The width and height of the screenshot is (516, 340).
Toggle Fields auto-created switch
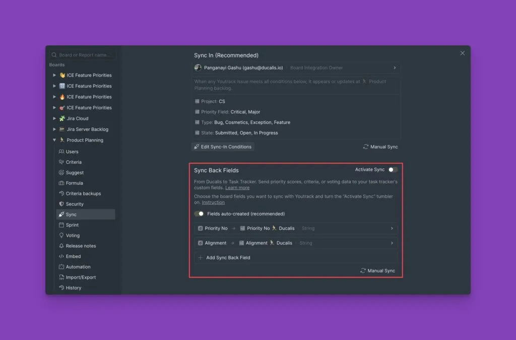[199, 214]
